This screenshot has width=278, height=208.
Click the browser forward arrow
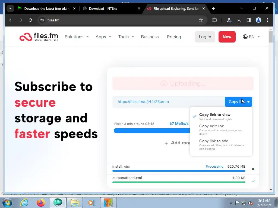click(x=21, y=20)
